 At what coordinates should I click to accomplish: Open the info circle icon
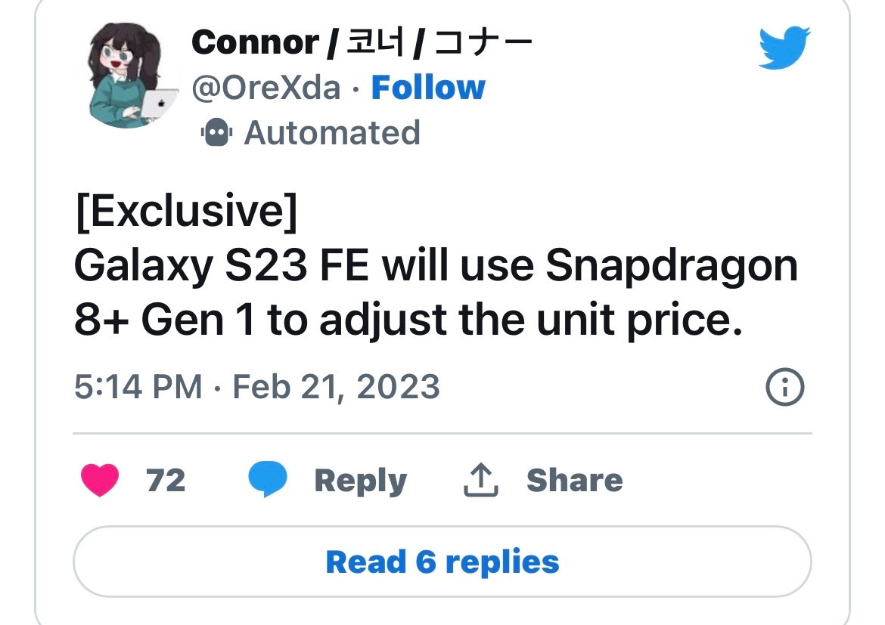(x=784, y=388)
